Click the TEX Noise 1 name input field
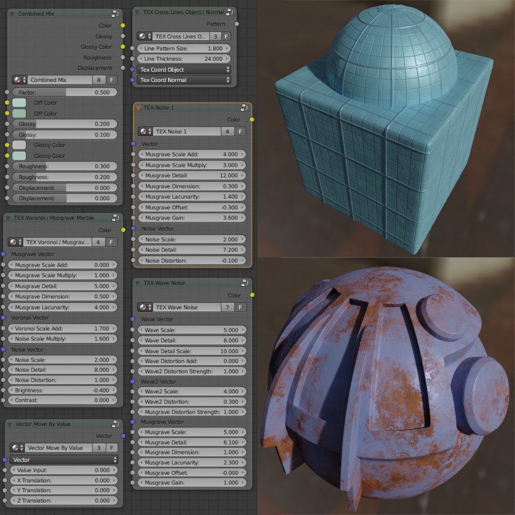515x515 pixels. tap(186, 131)
